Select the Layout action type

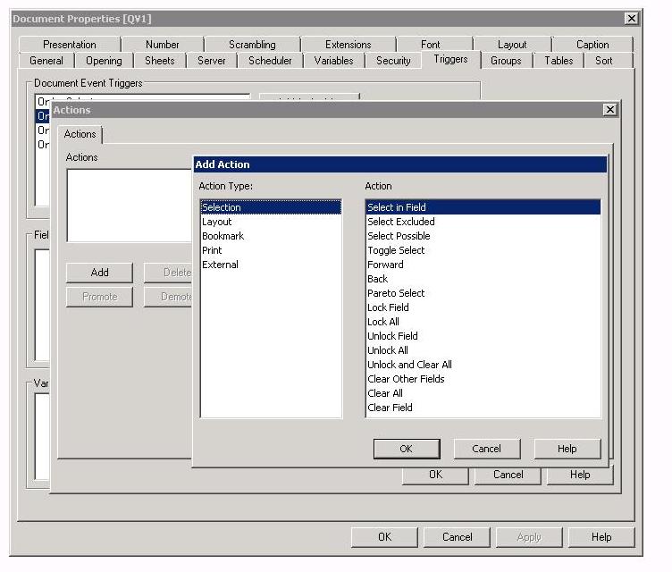217,222
